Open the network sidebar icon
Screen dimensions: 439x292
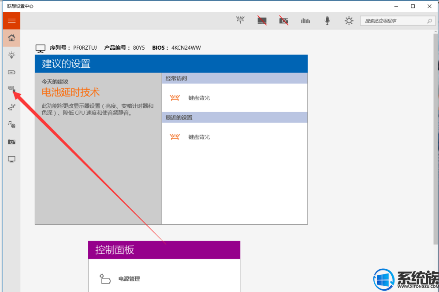(11, 107)
